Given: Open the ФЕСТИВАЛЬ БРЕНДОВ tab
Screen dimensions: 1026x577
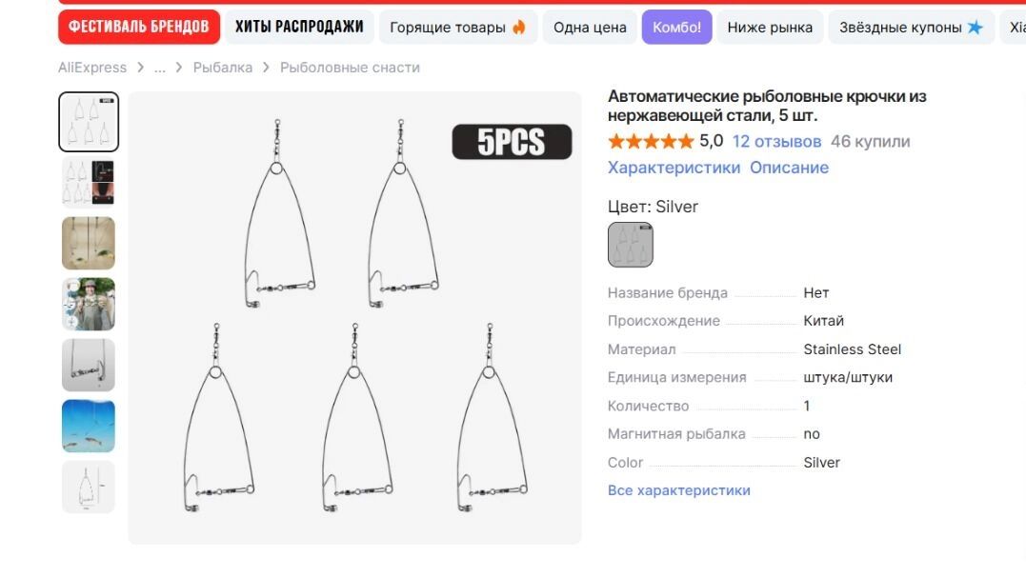Looking at the screenshot, I should click(139, 27).
